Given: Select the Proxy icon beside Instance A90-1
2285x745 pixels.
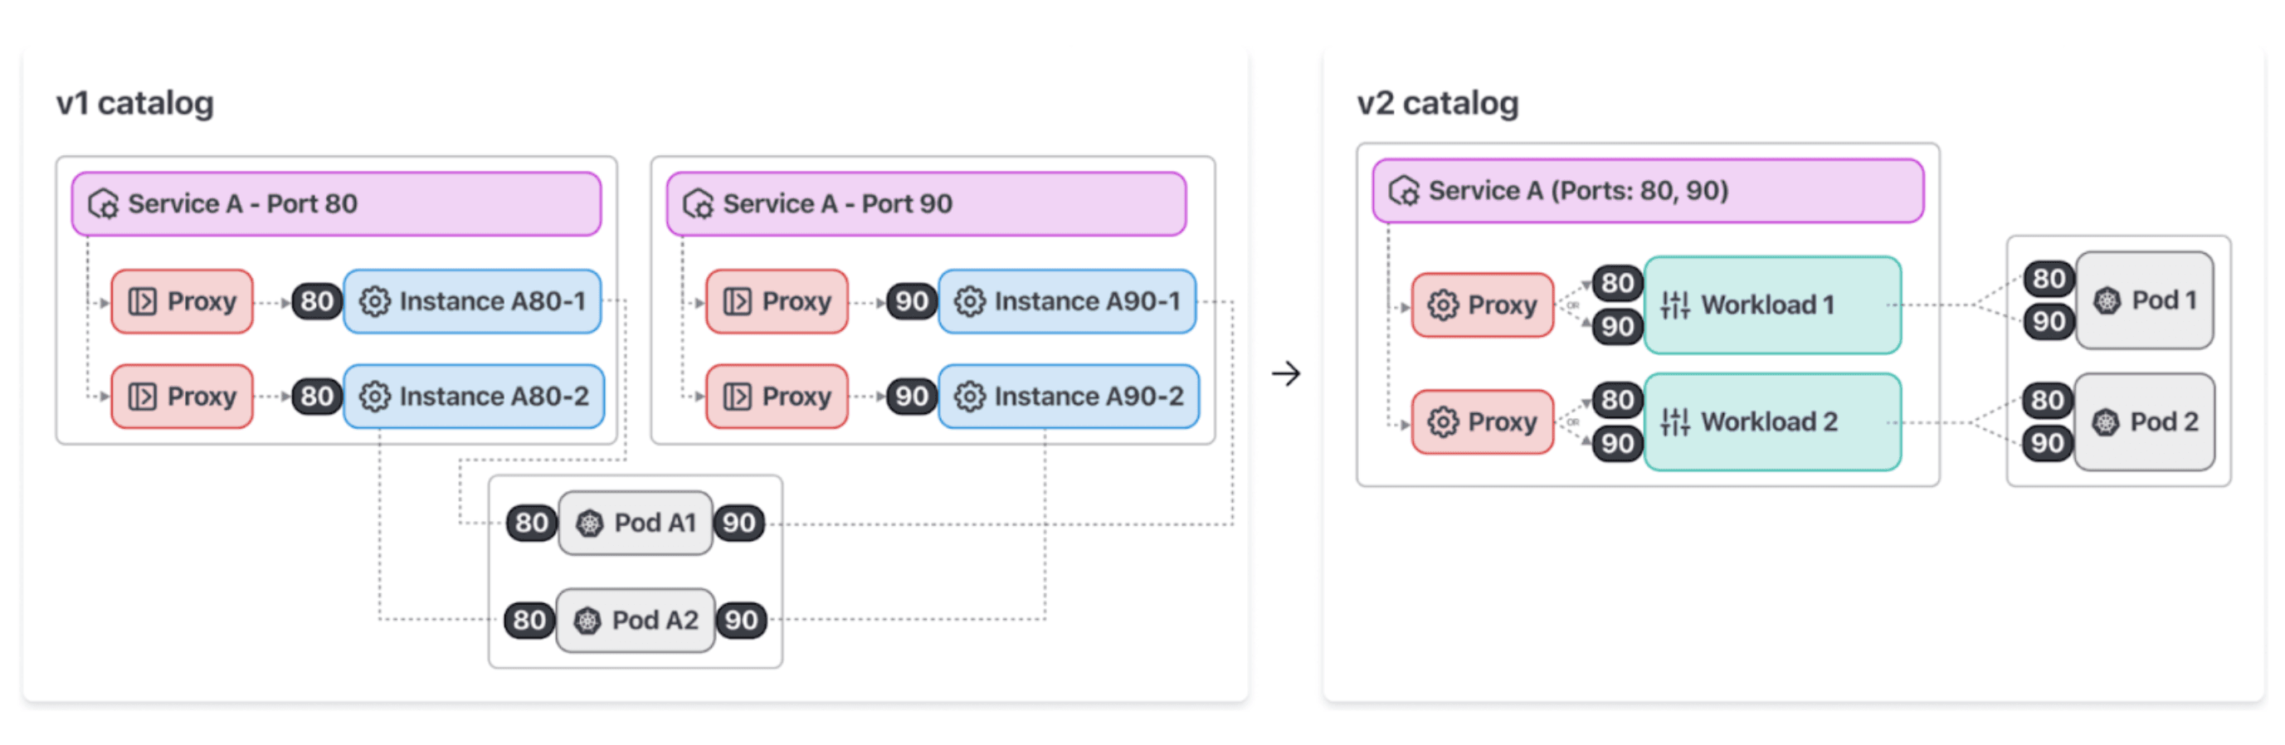Looking at the screenshot, I should tap(737, 301).
